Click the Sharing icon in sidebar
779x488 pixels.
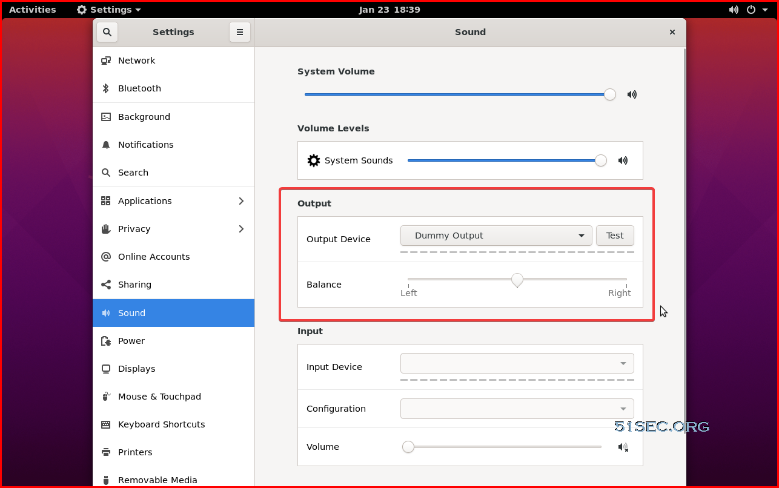106,285
